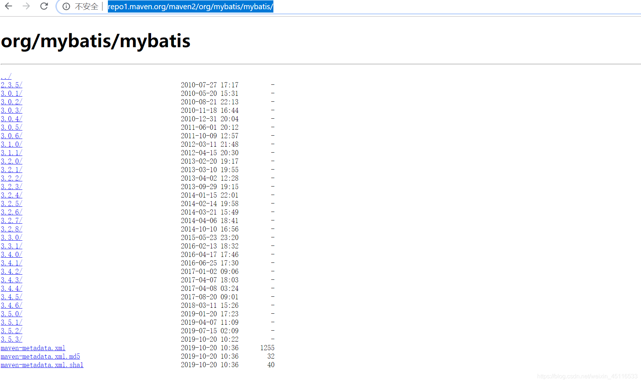This screenshot has height=383, width=641.
Task: Open the 3.4.3/ directory
Action: (x=11, y=280)
